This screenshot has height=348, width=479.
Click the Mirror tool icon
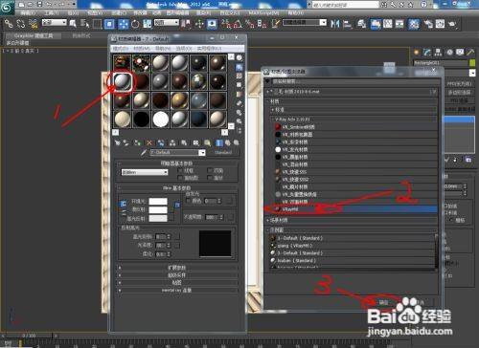point(335,24)
